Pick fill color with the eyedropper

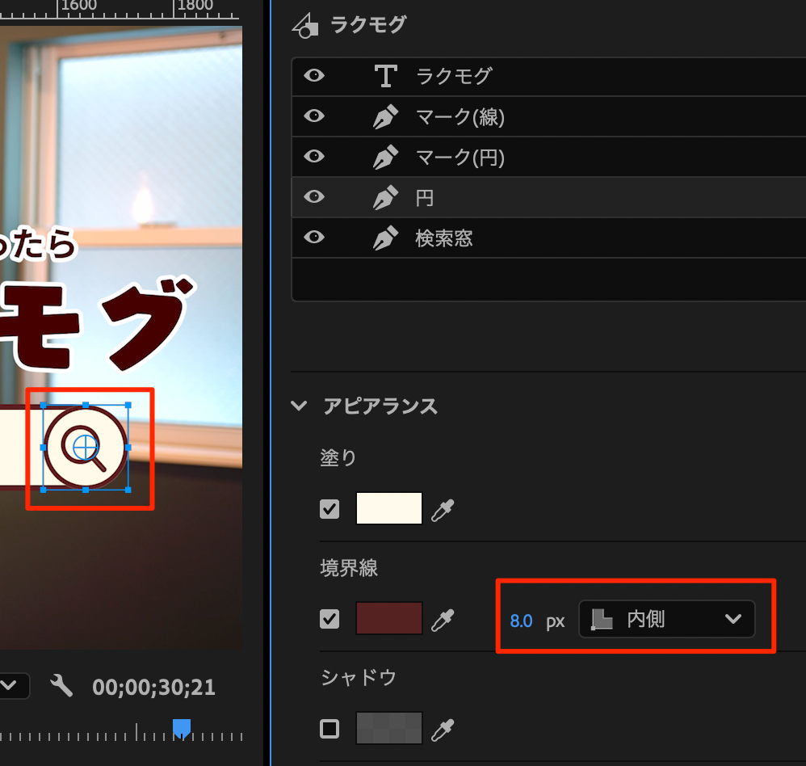pyautogui.click(x=442, y=510)
